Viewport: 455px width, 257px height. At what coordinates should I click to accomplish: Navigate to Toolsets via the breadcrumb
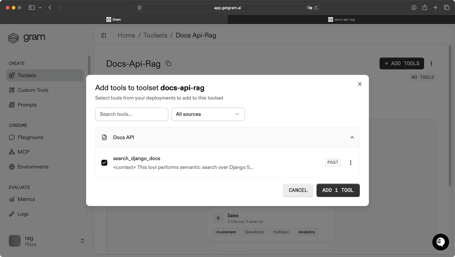pyautogui.click(x=155, y=35)
